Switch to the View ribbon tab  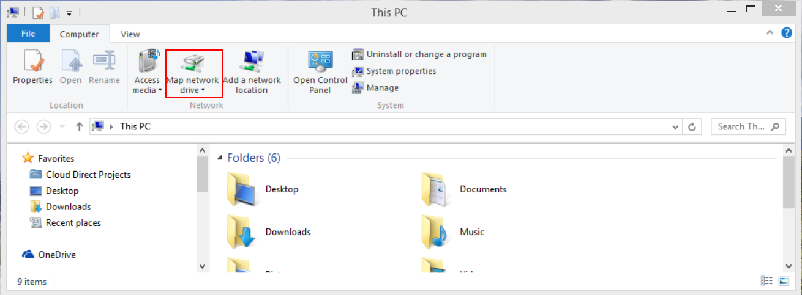pos(130,34)
